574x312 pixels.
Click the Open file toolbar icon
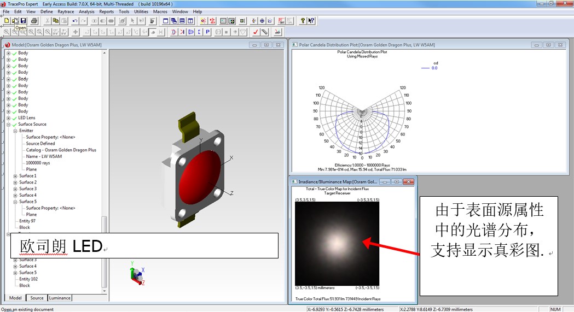tap(15, 21)
